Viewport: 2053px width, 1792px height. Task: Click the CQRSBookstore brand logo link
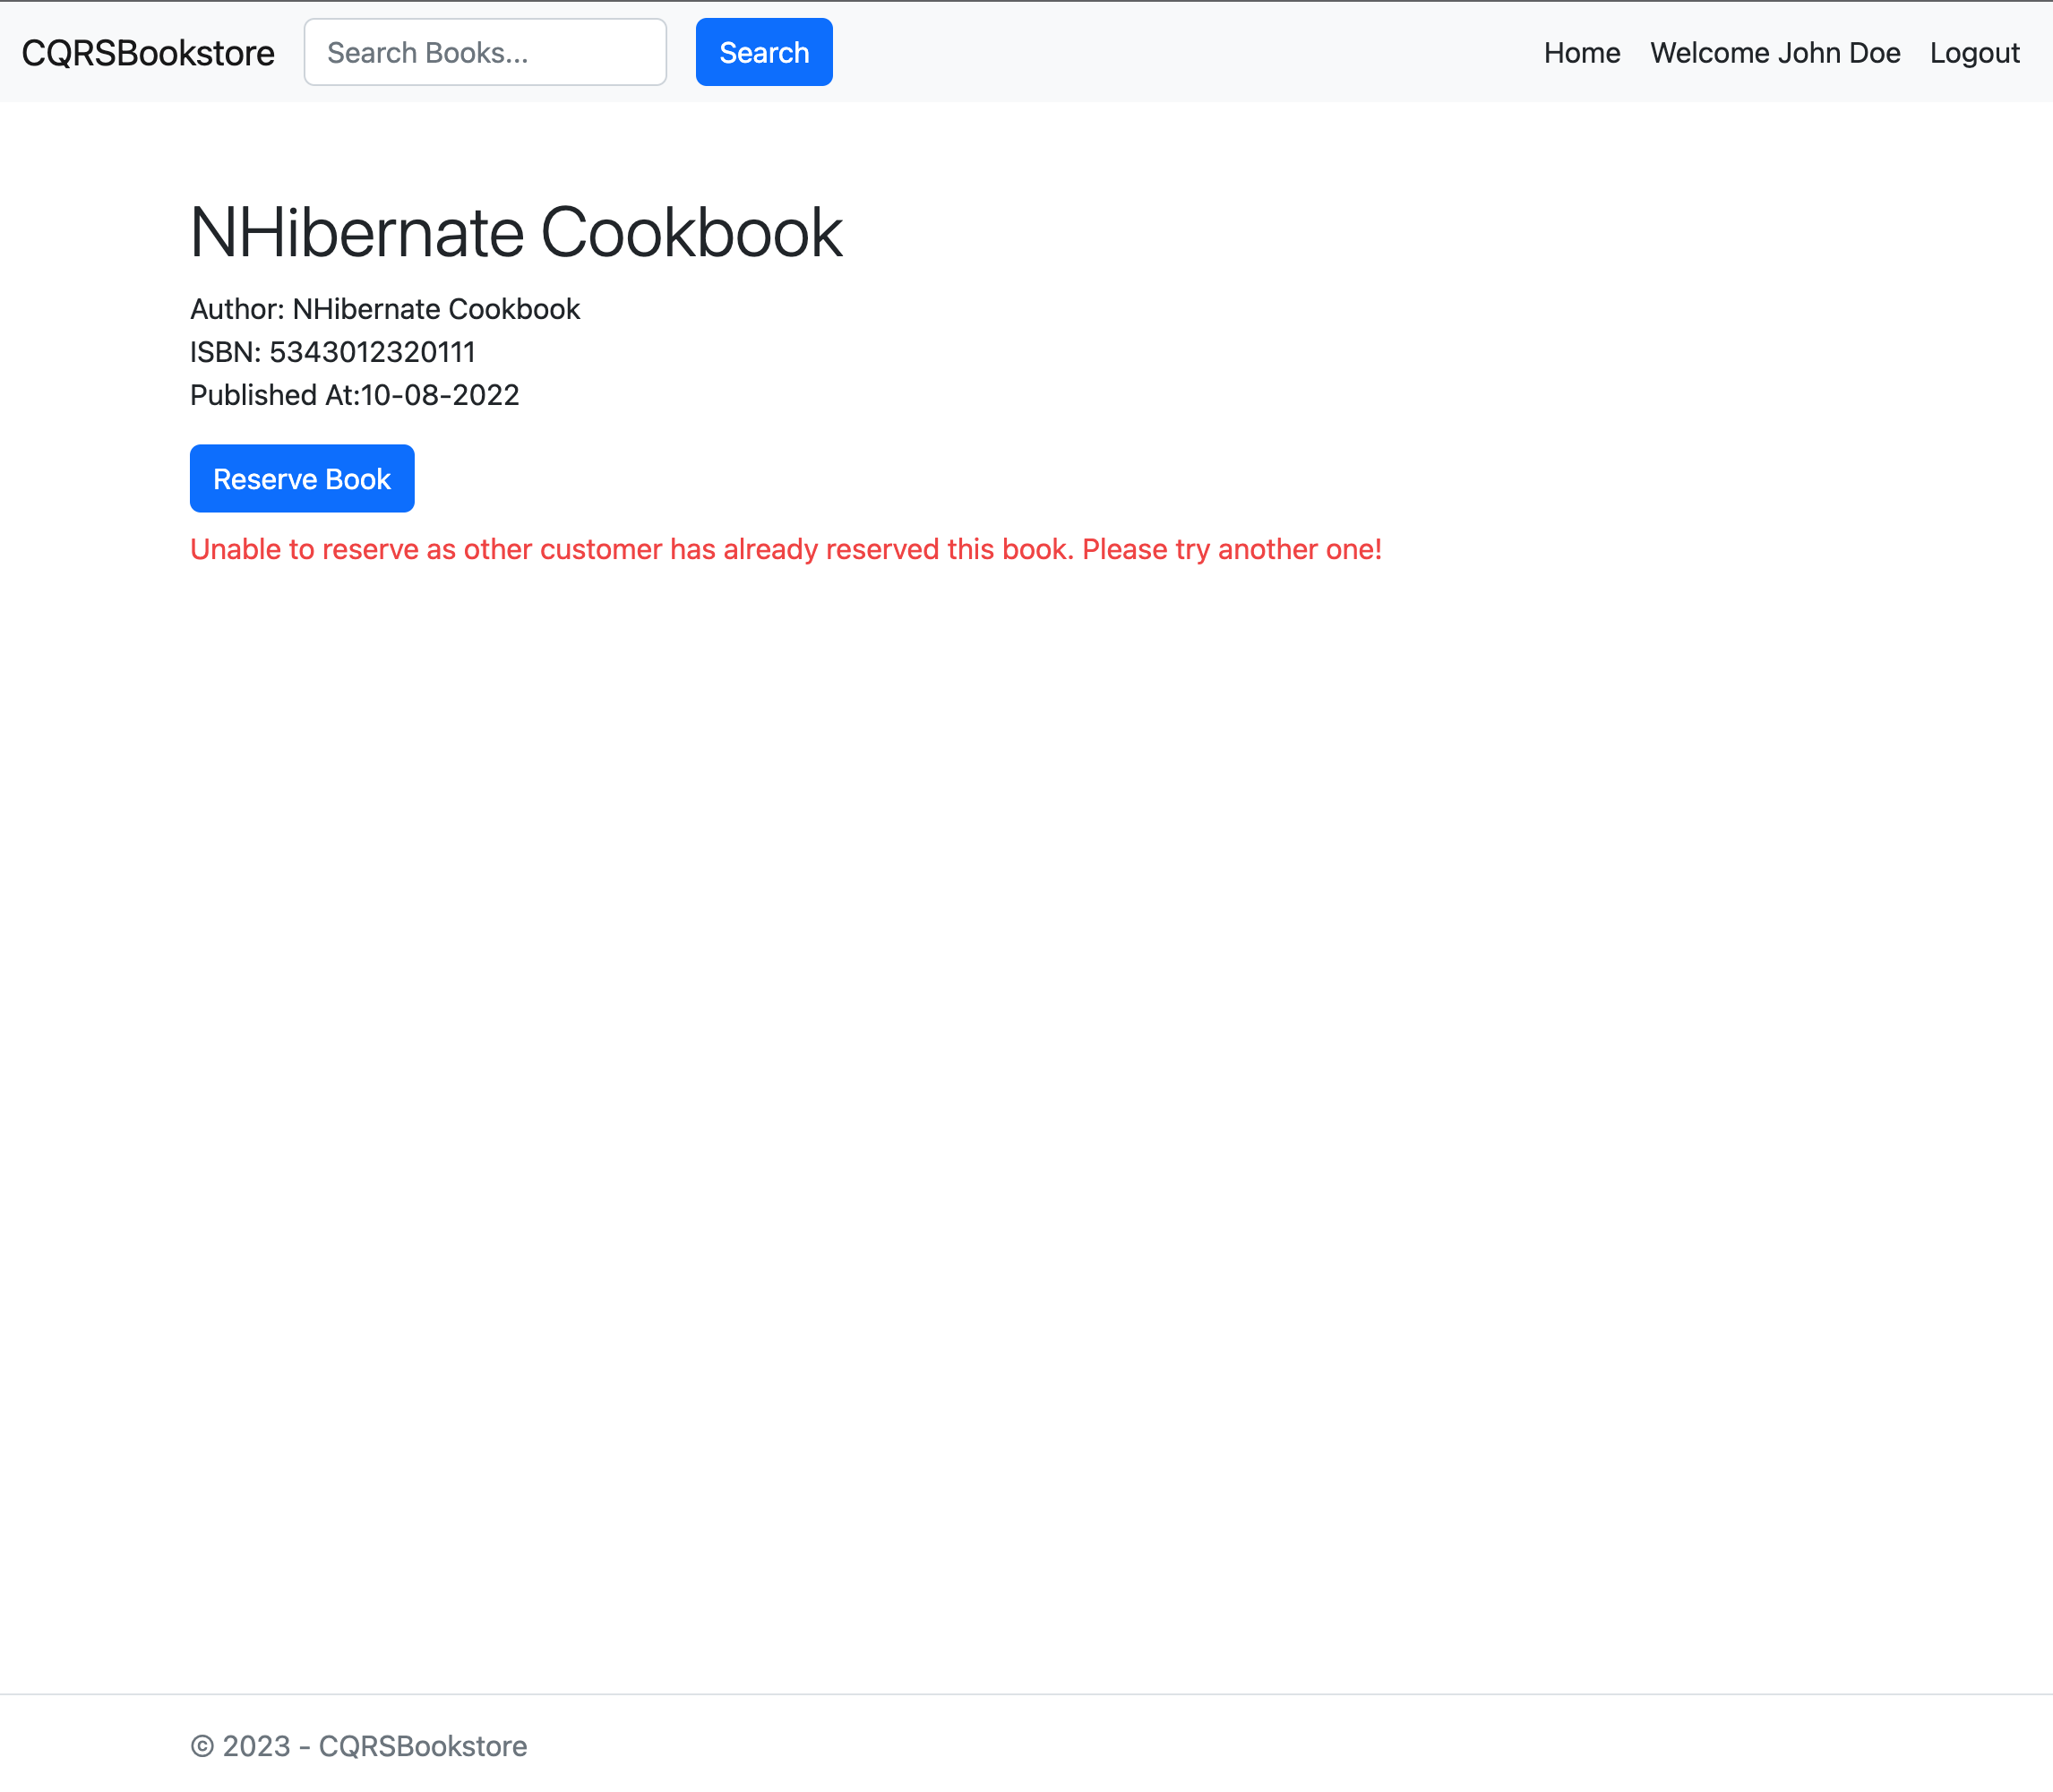pyautogui.click(x=148, y=53)
